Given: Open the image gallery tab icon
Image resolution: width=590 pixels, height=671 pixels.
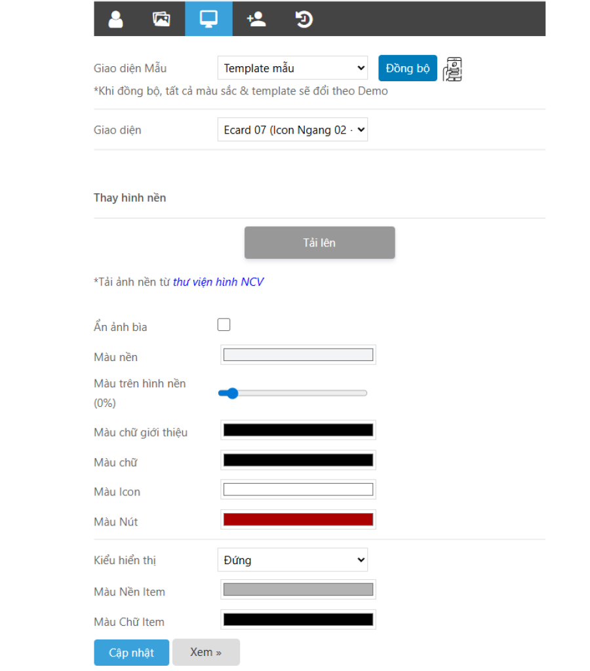Looking at the screenshot, I should tap(161, 19).
